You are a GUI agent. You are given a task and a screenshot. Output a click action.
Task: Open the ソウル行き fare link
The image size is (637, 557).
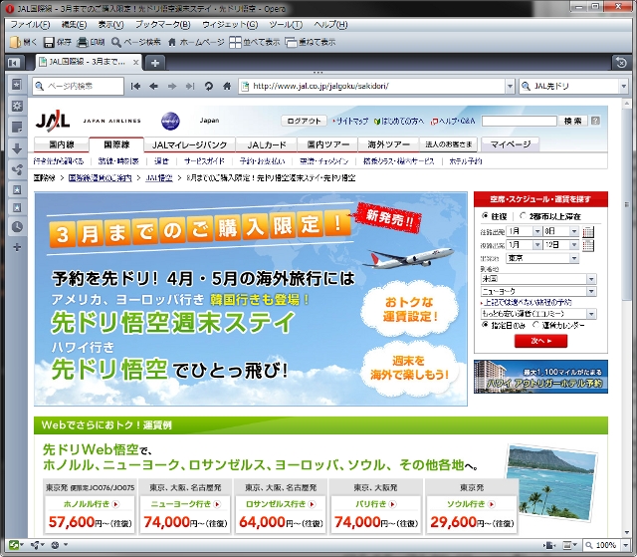point(471,504)
